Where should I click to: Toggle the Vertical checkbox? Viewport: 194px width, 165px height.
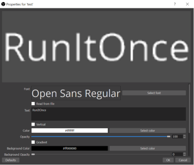[x=33, y=124]
